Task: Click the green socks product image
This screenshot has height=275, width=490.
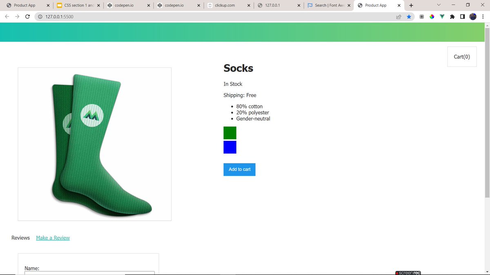Action: point(95,144)
